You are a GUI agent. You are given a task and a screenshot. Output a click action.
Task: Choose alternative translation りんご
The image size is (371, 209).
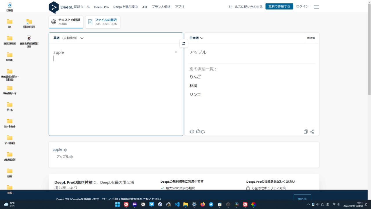195,77
